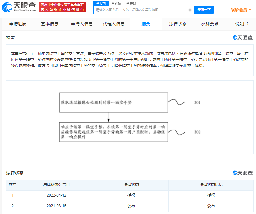The image size is (256, 214).
Task: Click the 2022-04-12 date cell
Action: point(56,195)
